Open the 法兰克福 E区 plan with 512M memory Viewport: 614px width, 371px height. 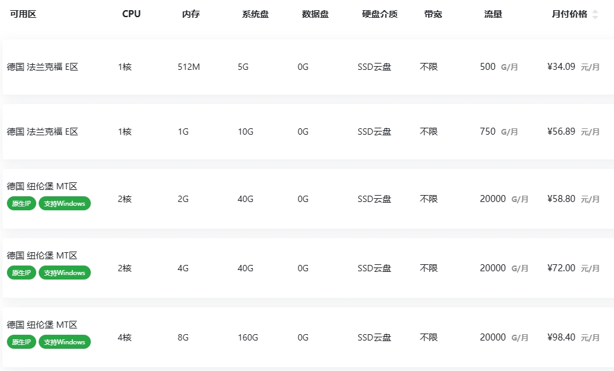[43, 67]
